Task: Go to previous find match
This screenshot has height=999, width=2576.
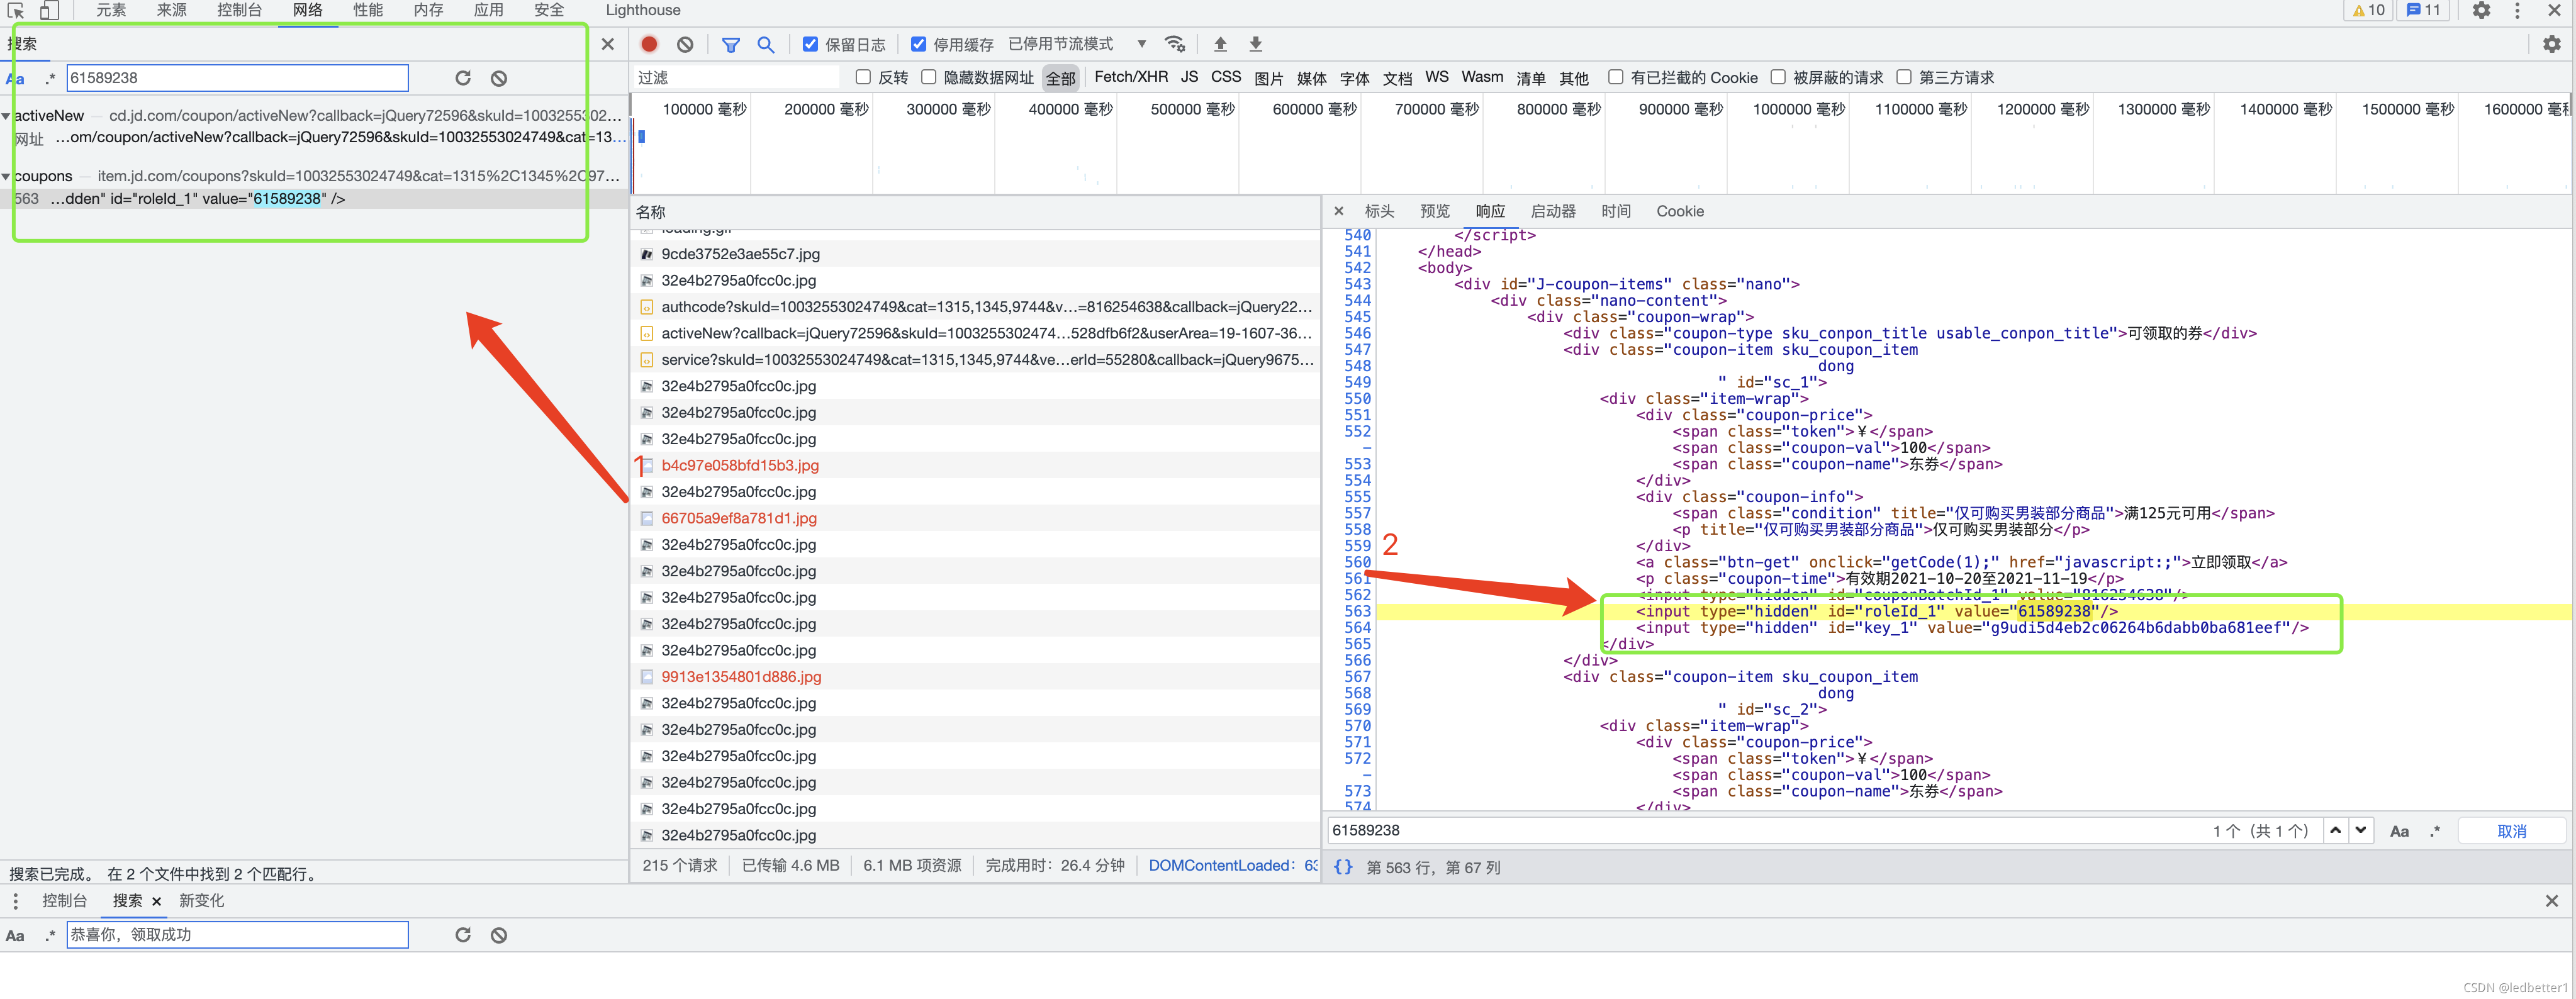Action: 2335,830
